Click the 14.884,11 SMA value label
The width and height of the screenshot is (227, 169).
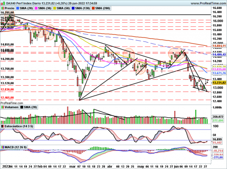220,45
